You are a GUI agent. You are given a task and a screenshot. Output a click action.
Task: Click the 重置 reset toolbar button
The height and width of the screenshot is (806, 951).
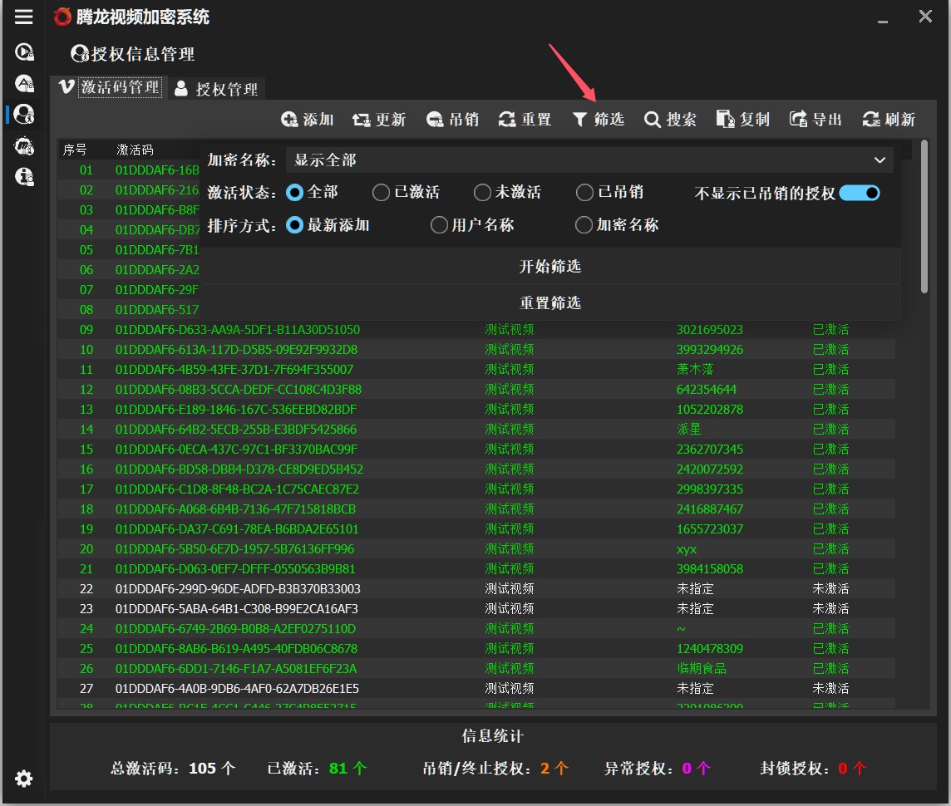[x=525, y=120]
